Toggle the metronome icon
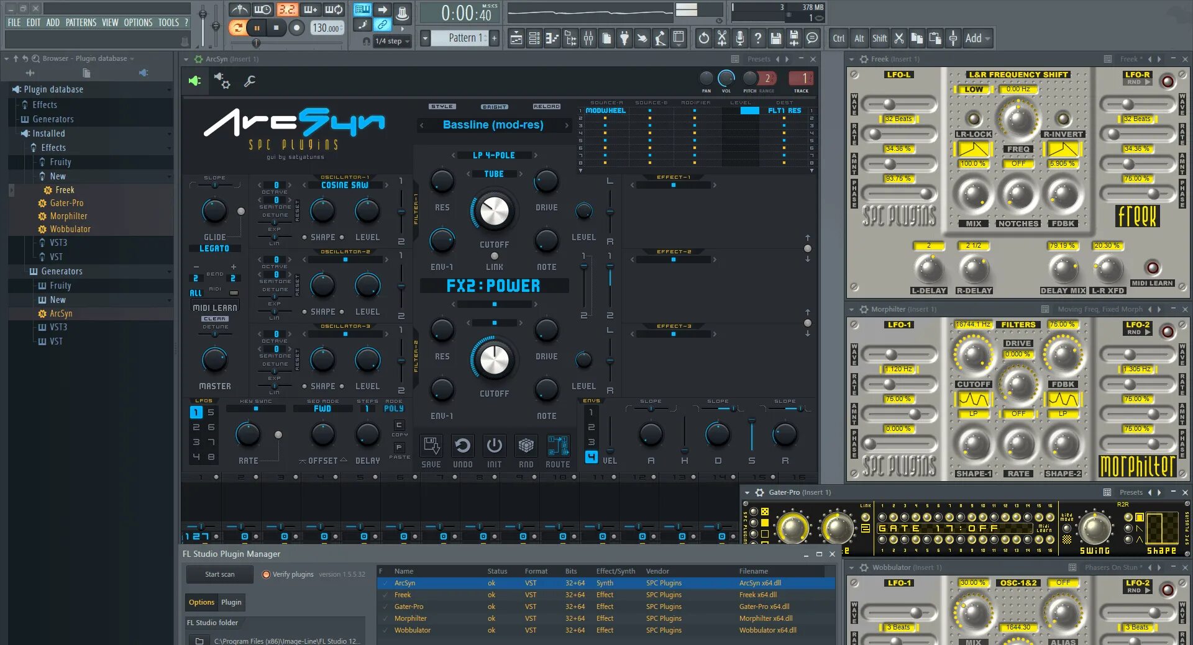1193x645 pixels. [x=240, y=9]
